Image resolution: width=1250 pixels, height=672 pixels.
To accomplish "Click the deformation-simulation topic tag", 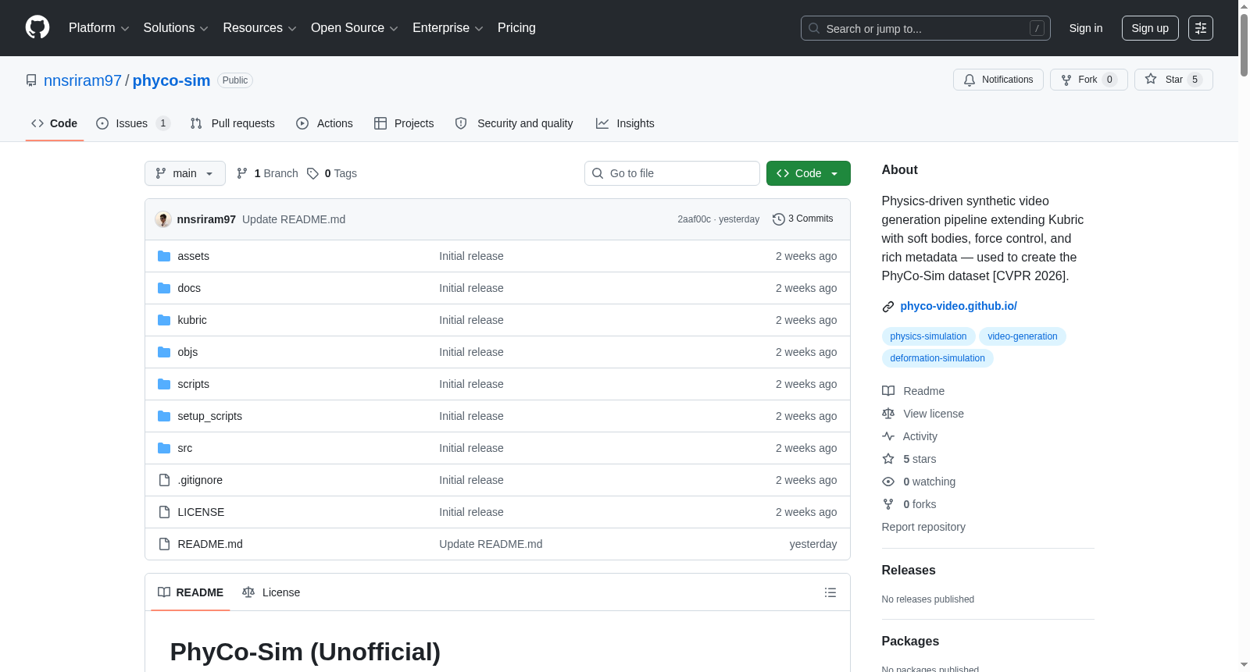I will coord(937,358).
